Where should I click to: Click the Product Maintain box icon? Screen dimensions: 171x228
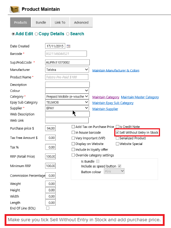tap(15, 9)
